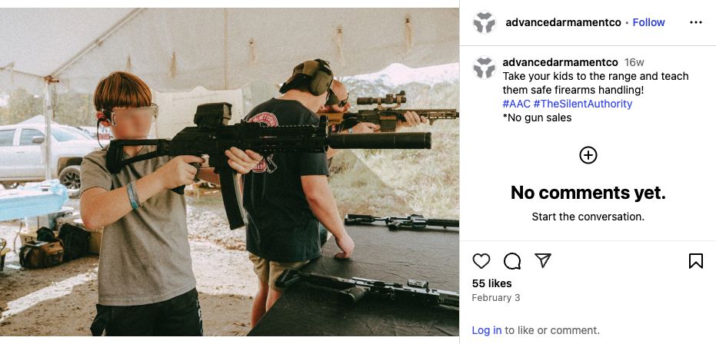716x344 pixels.
Task: Click the caption advancedarmamentco profile avatar
Action: click(x=485, y=68)
